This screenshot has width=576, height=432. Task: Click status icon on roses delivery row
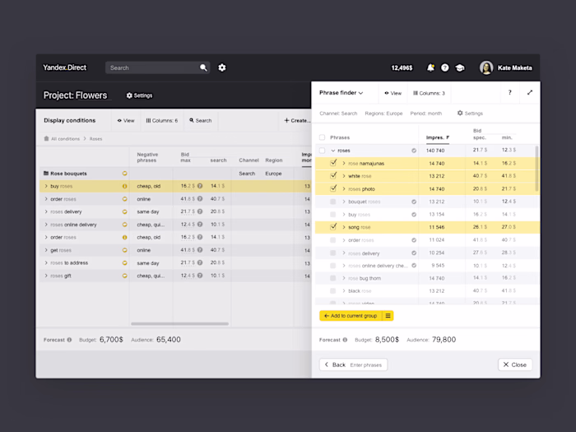(125, 211)
